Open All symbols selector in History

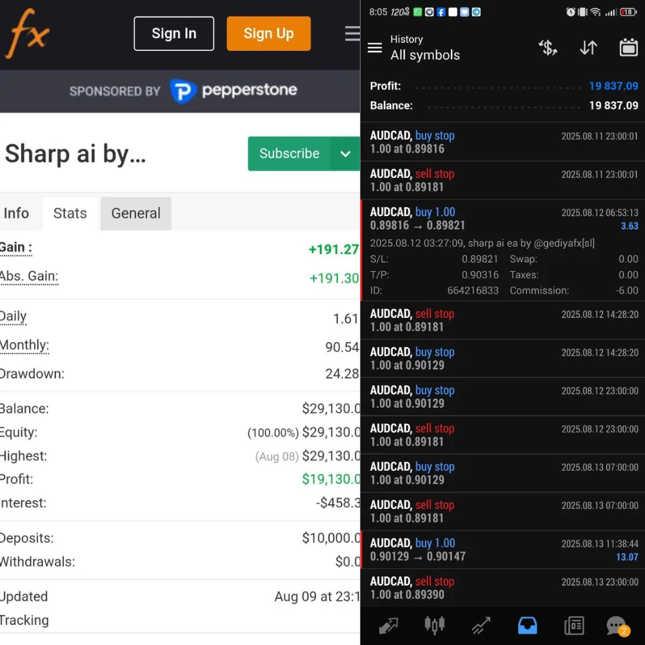425,55
